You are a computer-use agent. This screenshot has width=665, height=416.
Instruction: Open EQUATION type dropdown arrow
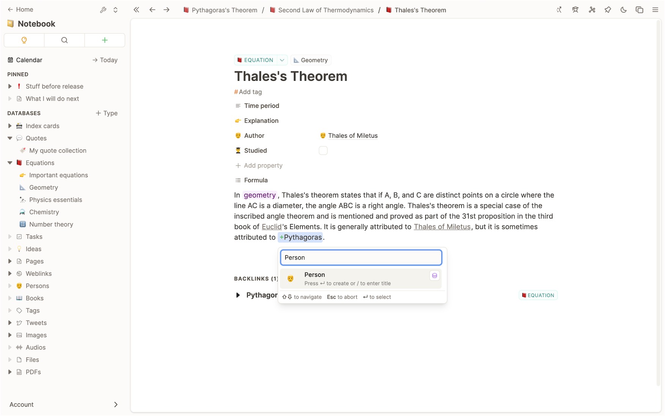coord(282,60)
